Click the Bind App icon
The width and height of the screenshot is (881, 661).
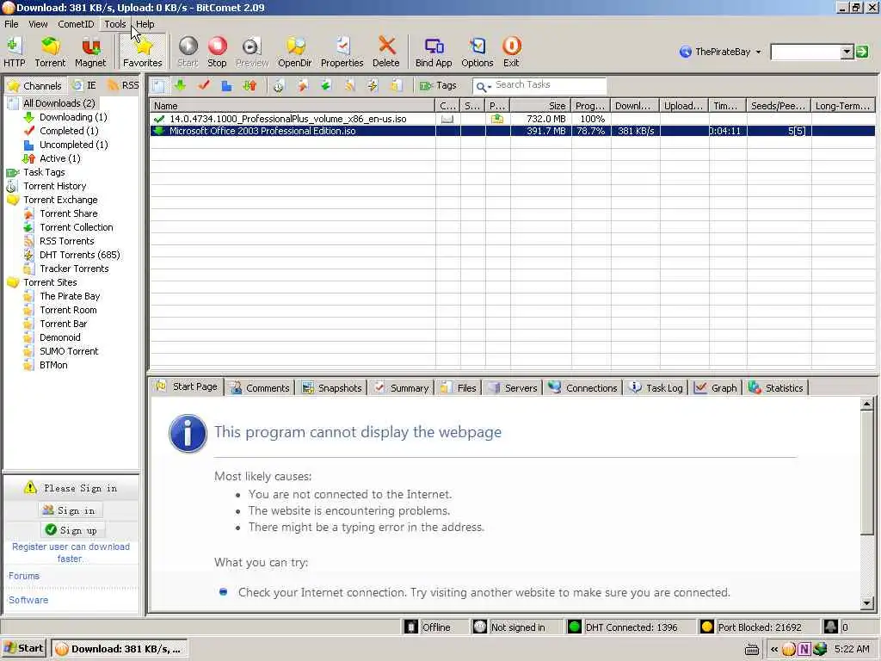[434, 52]
